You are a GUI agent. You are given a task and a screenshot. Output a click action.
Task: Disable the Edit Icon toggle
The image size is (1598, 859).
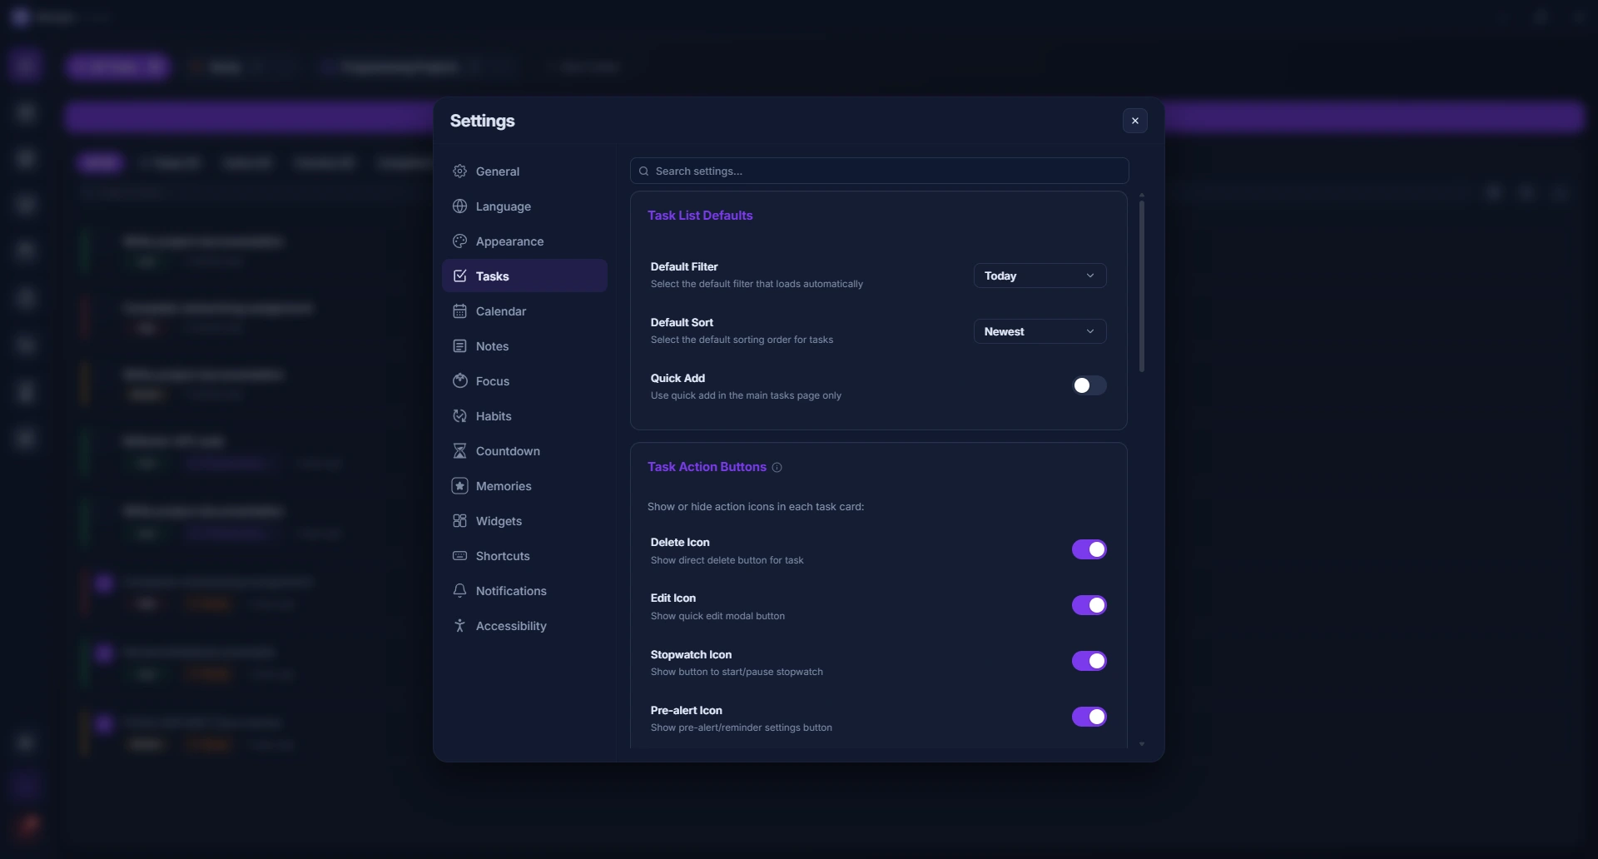click(x=1089, y=605)
